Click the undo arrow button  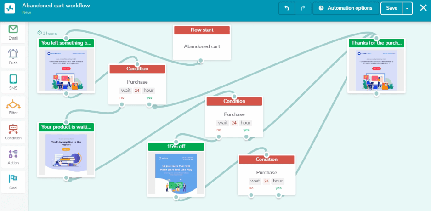coord(287,8)
